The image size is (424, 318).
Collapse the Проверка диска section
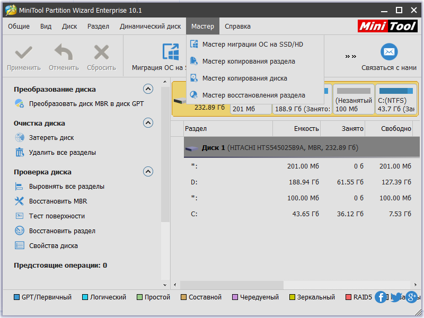pyautogui.click(x=148, y=172)
